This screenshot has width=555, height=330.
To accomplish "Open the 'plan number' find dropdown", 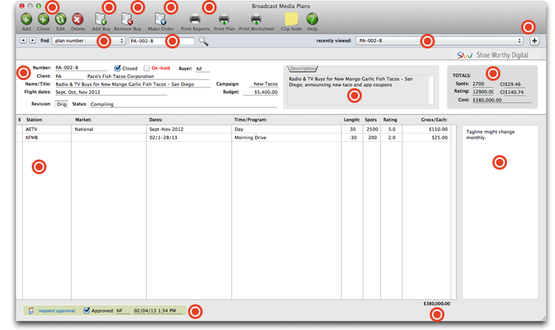I will 88,41.
